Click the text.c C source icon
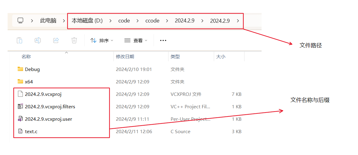358x155 pixels. coord(20,131)
